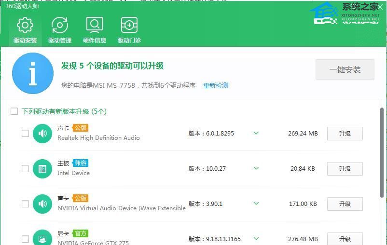The image size is (387, 245).
Task: Expand version dropdown for 10.0.27
Action: coord(256,168)
